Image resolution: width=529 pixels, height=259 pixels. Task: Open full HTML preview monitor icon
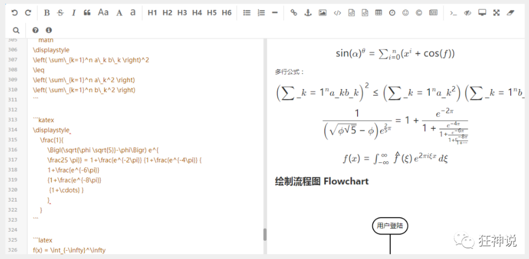click(x=482, y=13)
